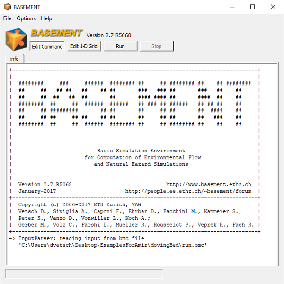284x284 pixels.
Task: Click the progress bar at the bottom
Action: [84, 274]
